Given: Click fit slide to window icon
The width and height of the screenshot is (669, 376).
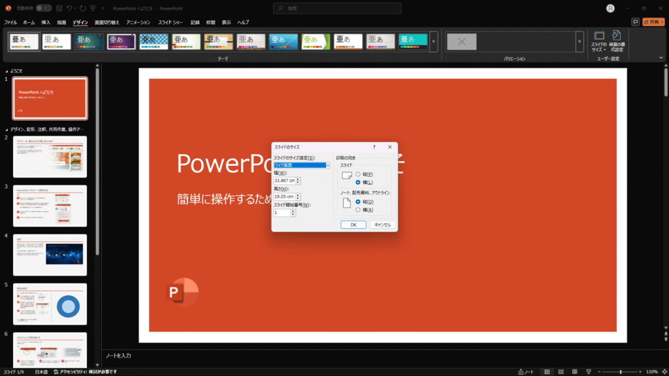Looking at the screenshot, I should [662, 371].
